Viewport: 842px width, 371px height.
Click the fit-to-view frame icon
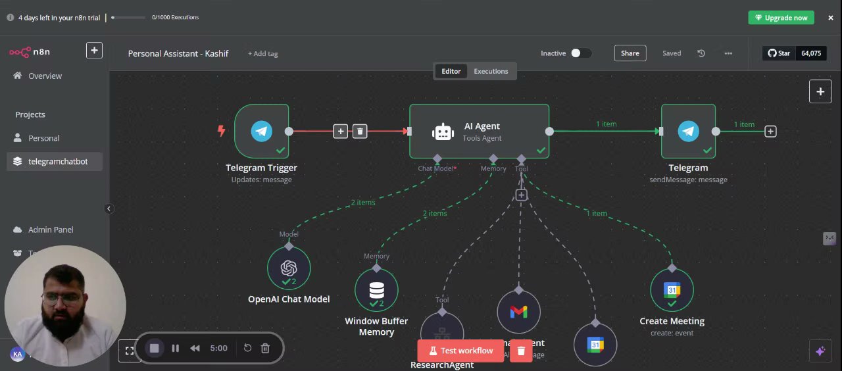click(x=129, y=351)
